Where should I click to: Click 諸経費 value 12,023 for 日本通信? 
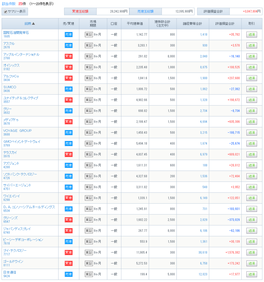(x=203, y=274)
